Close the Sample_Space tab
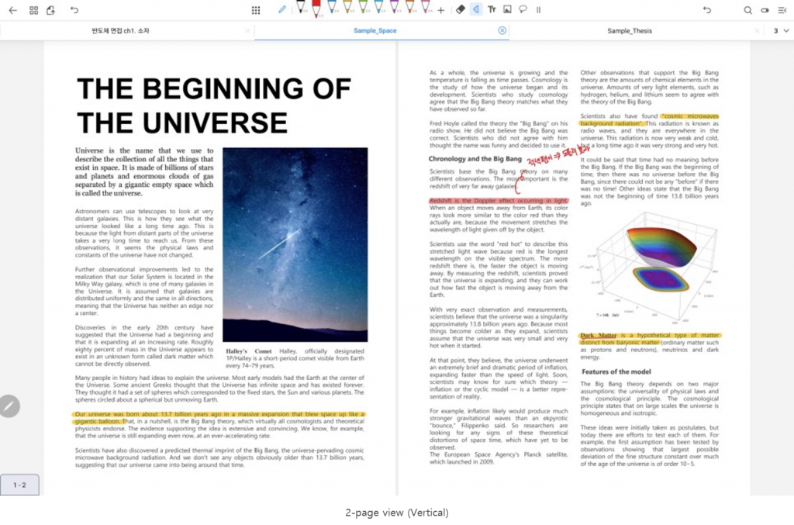 pyautogui.click(x=502, y=30)
